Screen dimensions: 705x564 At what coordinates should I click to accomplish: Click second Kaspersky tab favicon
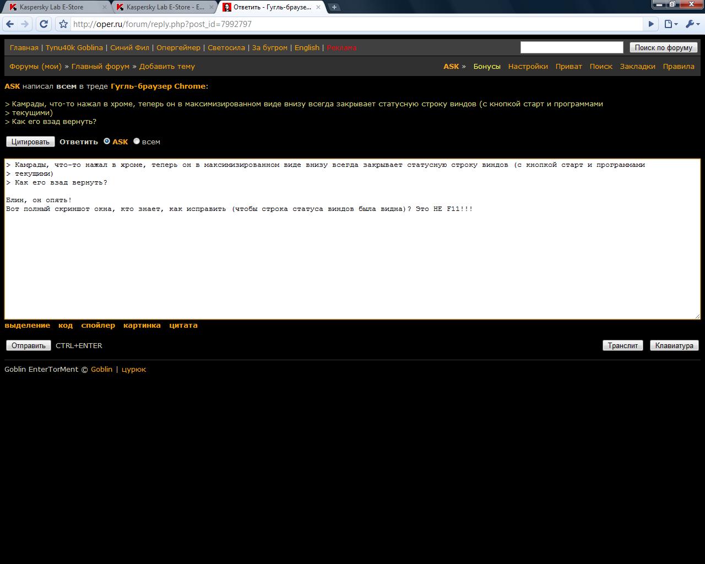[x=120, y=7]
